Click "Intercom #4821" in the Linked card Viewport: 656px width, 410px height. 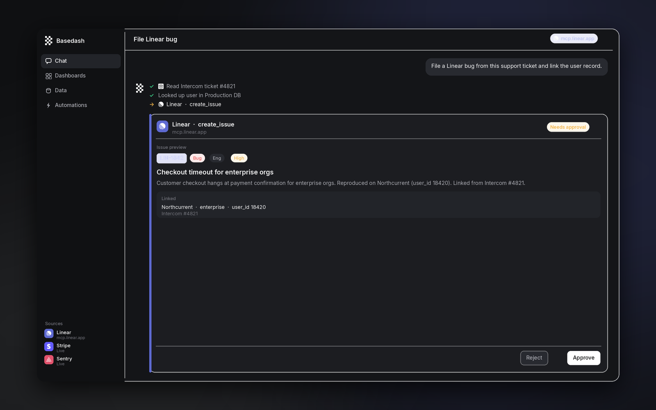coord(180,214)
